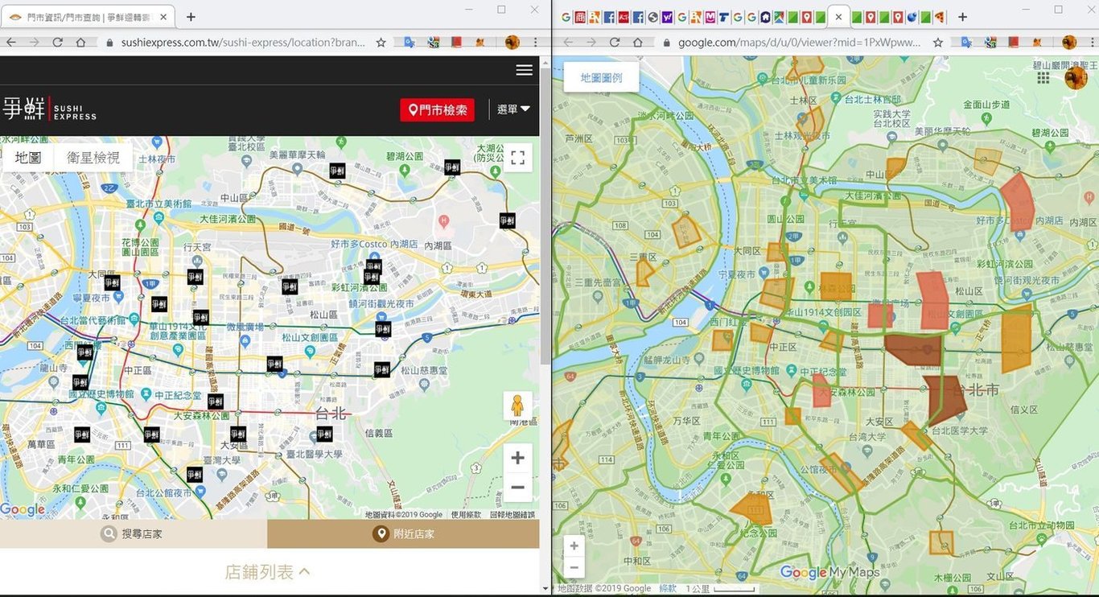Select the 附近店家 tab

(403, 533)
